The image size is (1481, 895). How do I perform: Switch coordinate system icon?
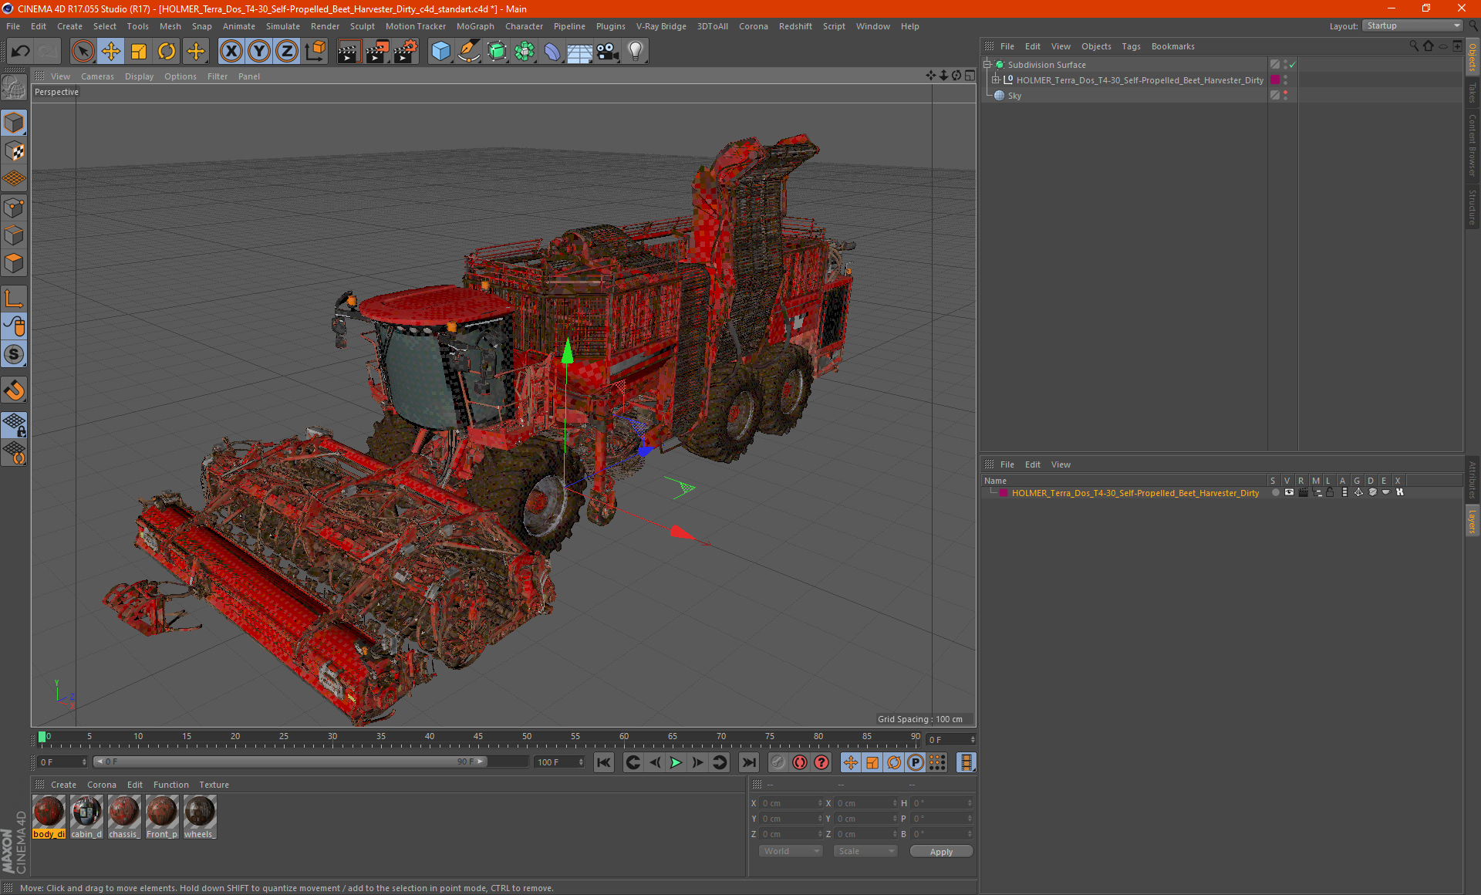click(x=315, y=52)
